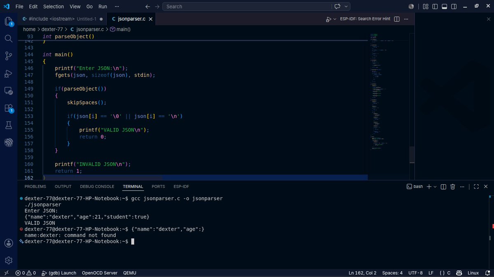
Task: Change LF end of line sequence
Action: 431,273
